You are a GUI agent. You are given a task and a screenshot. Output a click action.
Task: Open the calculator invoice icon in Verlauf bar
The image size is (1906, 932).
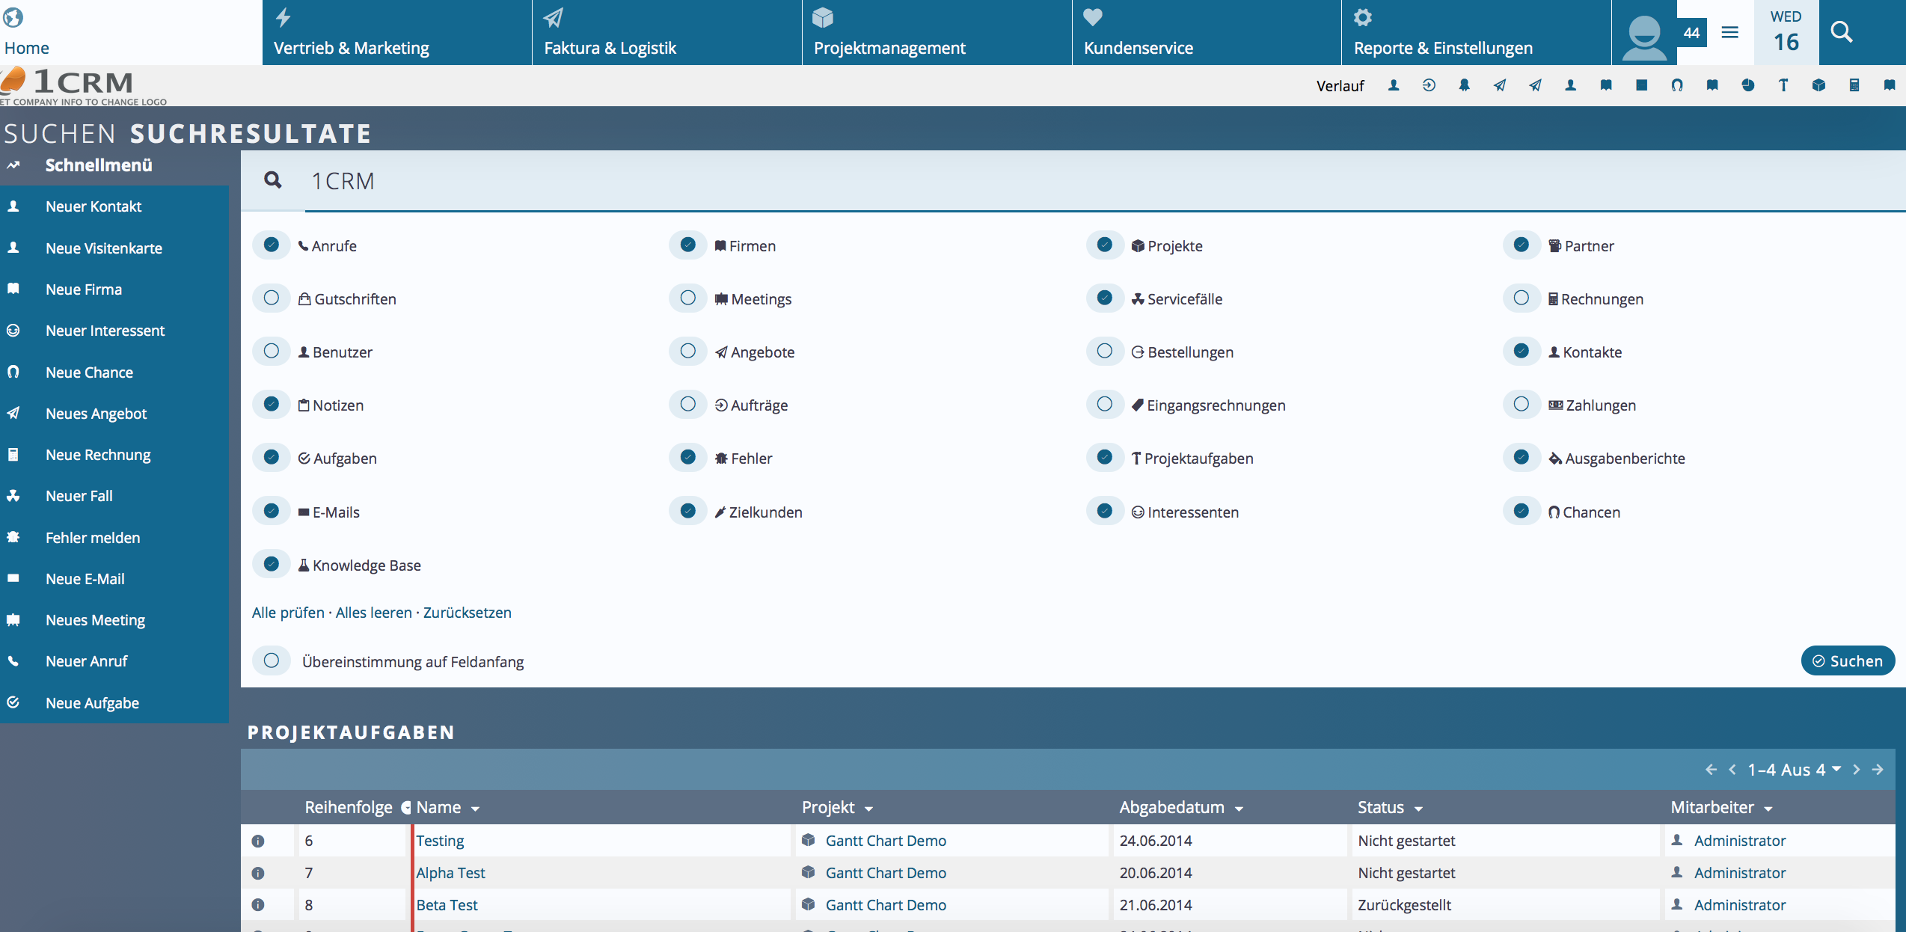point(1854,85)
